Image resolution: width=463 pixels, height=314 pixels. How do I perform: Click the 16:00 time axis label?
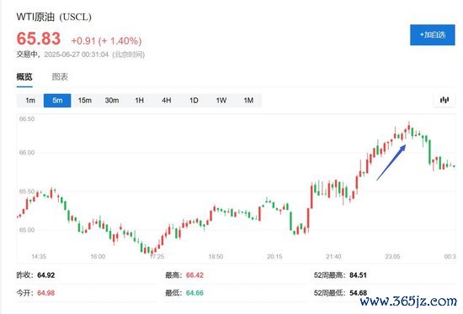[98, 257]
